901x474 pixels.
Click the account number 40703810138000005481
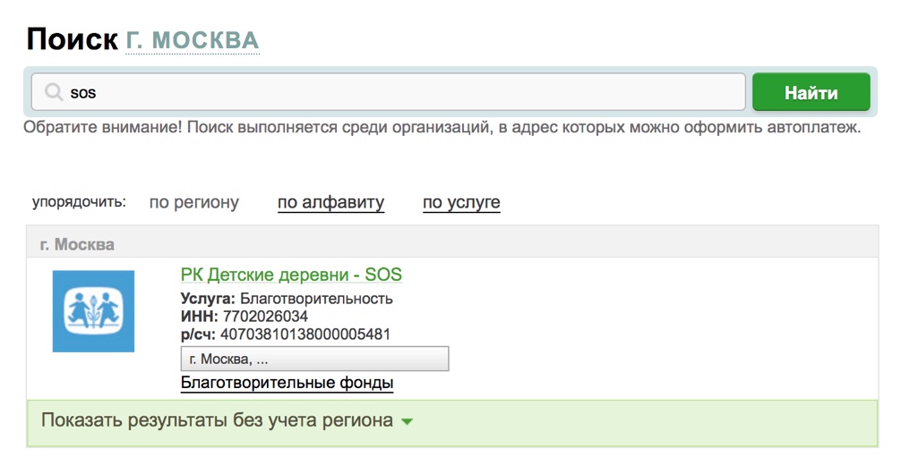coord(305,334)
